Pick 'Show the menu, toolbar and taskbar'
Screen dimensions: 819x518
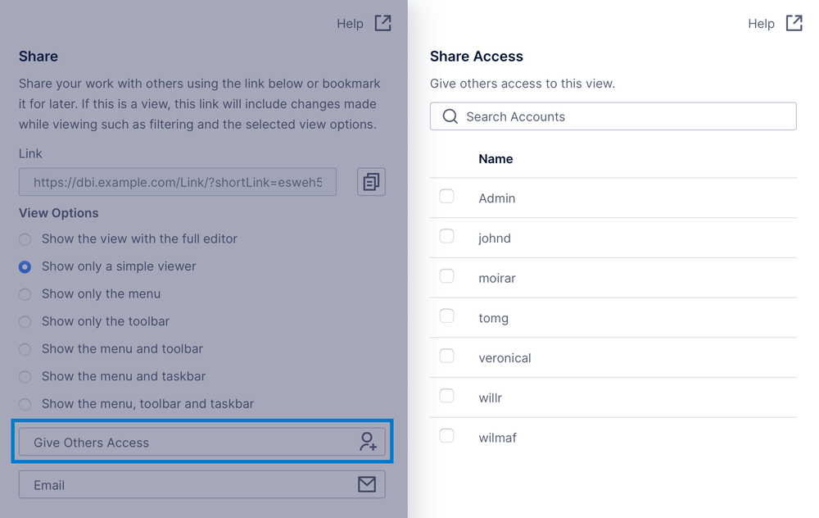(x=25, y=404)
